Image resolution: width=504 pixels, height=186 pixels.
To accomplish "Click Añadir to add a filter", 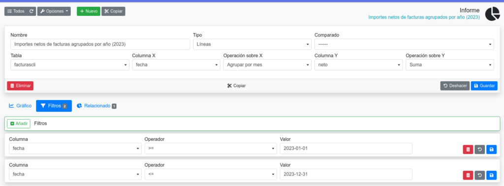I will pyautogui.click(x=19, y=124).
